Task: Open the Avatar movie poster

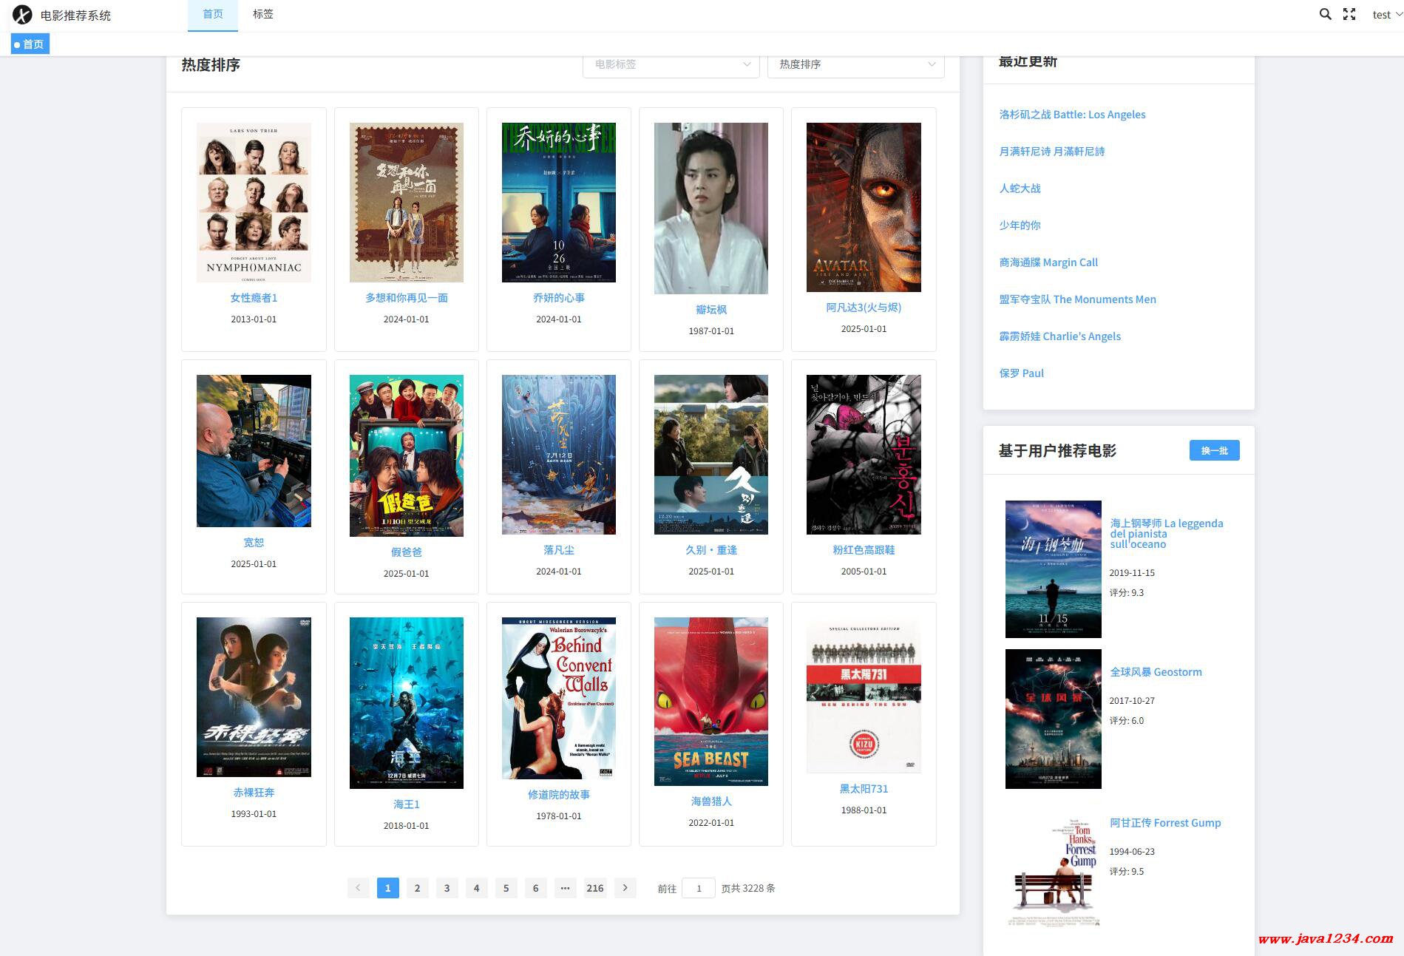Action: pyautogui.click(x=863, y=207)
